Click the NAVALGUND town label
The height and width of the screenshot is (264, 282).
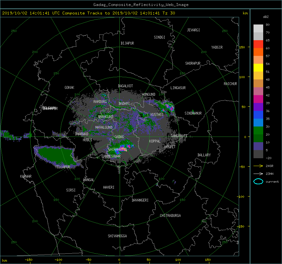[104, 127]
